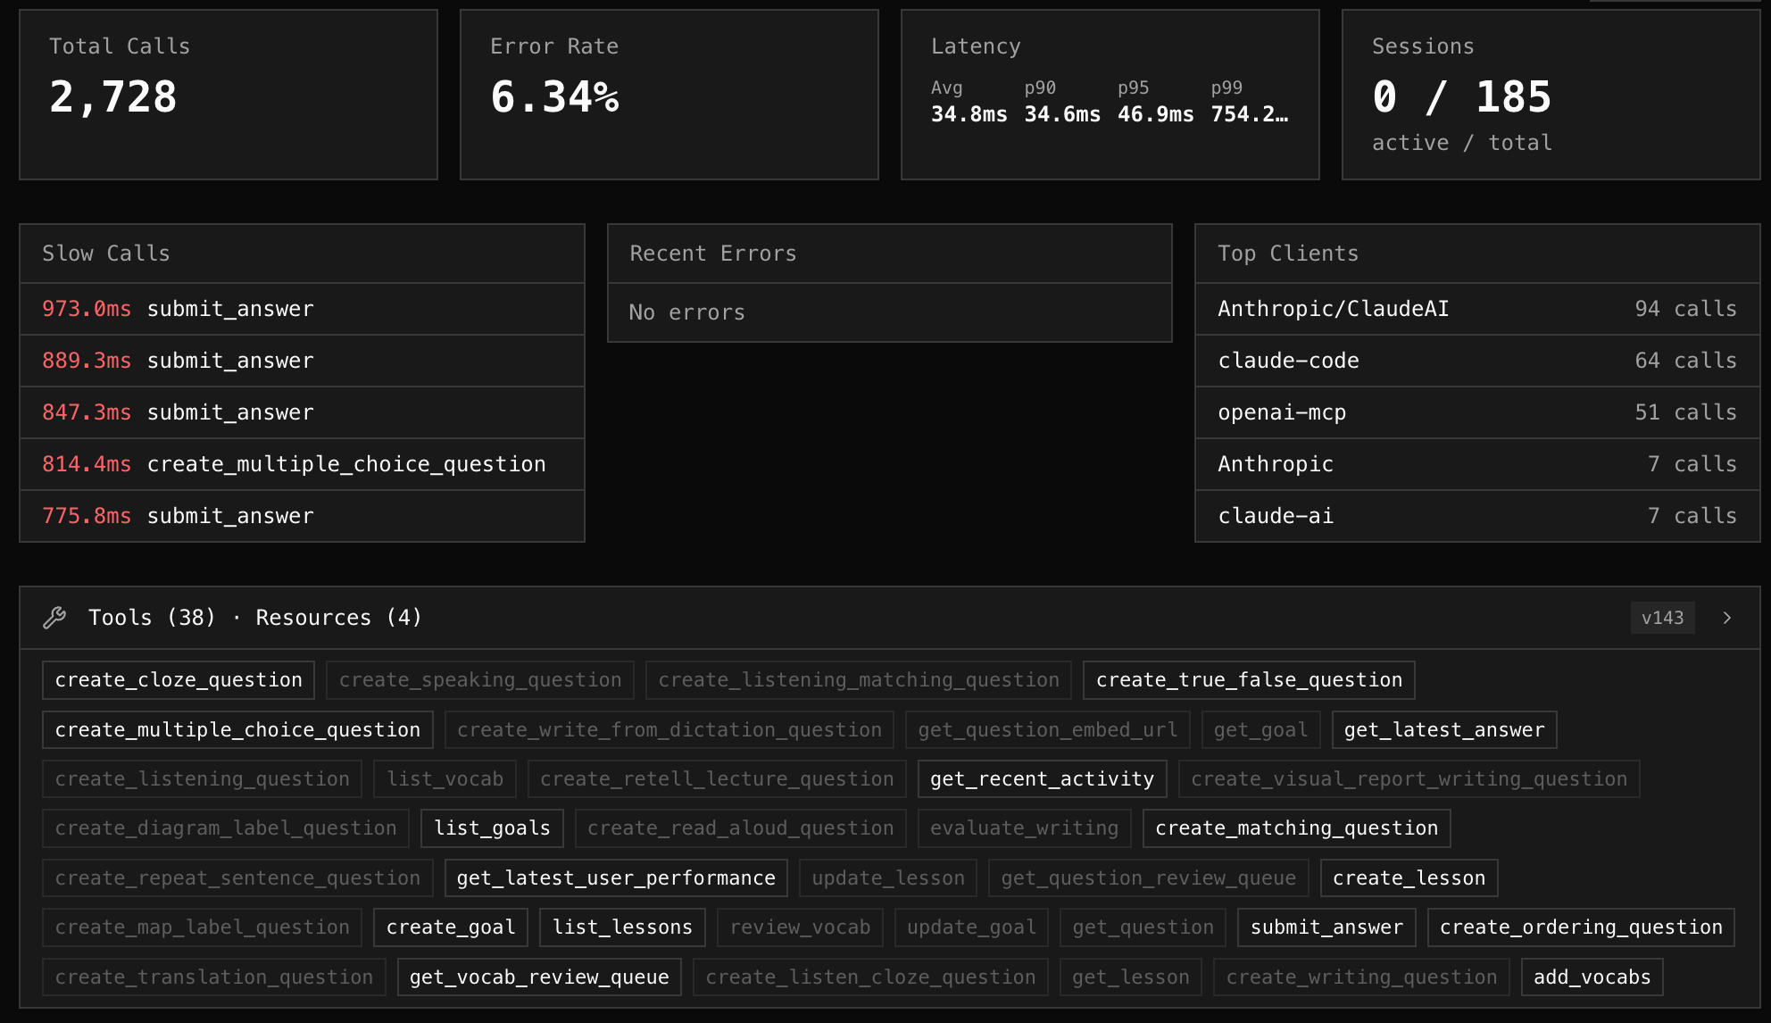Click the create_listening_matching_question chip

(x=859, y=680)
